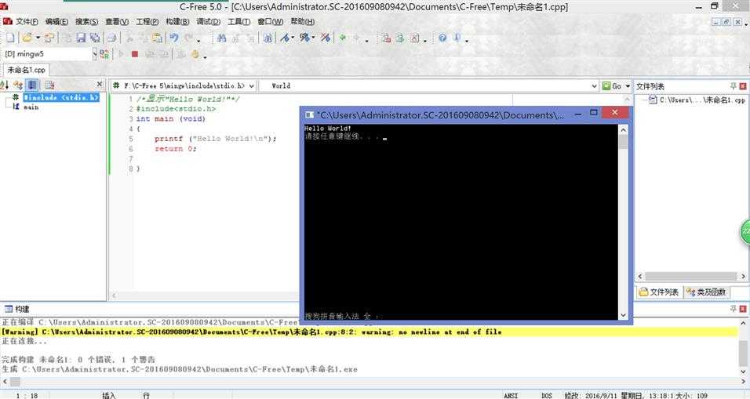Select main function in symbol tree

click(x=31, y=107)
